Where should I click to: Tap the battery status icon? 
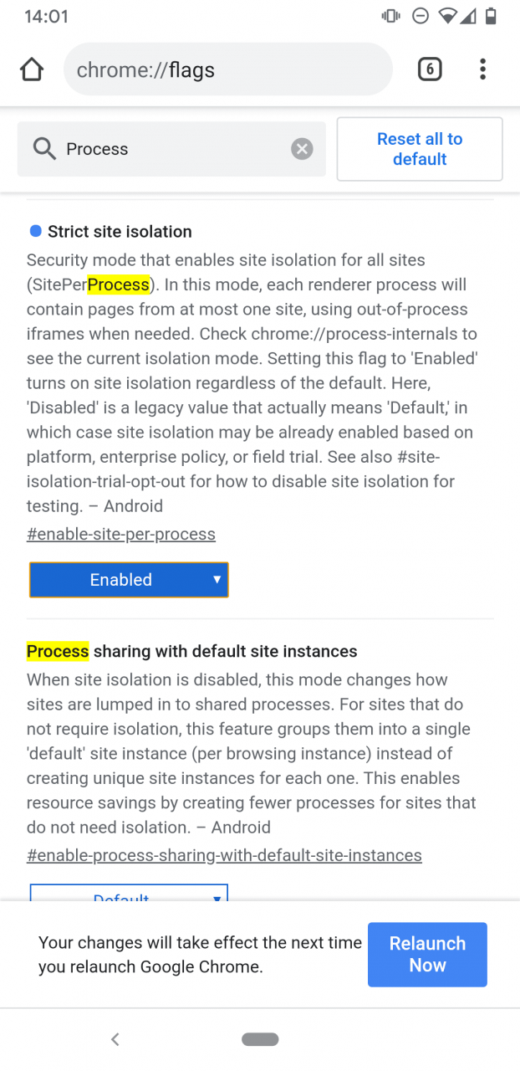[492, 16]
